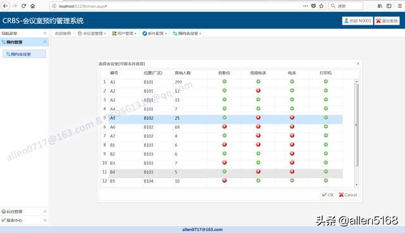This screenshot has height=233, width=405.
Task: Bookmark this page with the star icon
Action: (x=321, y=6)
